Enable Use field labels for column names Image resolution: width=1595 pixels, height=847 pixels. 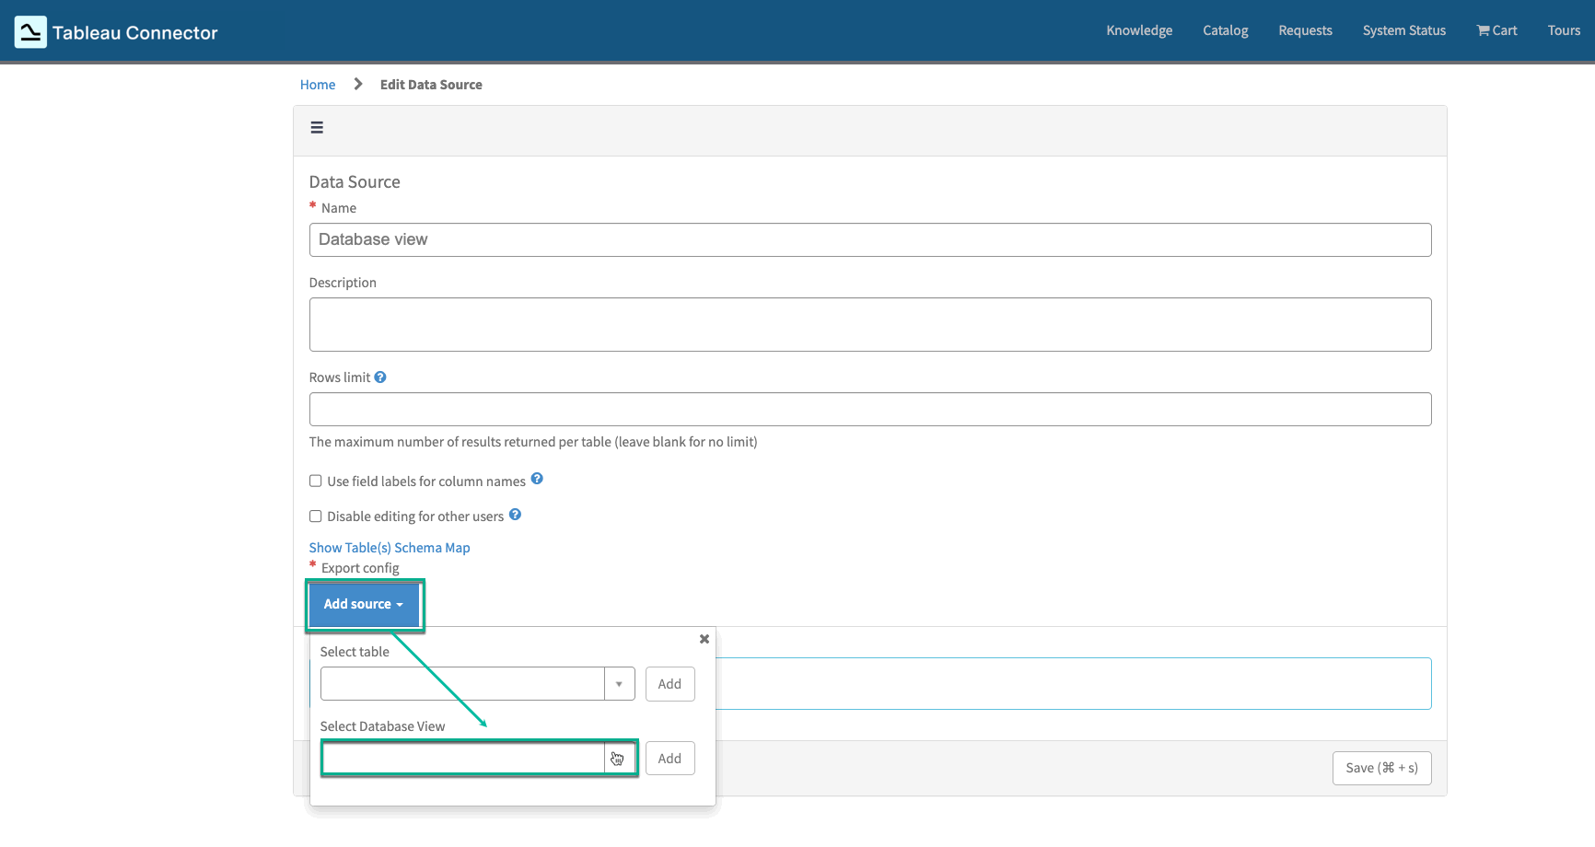click(314, 481)
